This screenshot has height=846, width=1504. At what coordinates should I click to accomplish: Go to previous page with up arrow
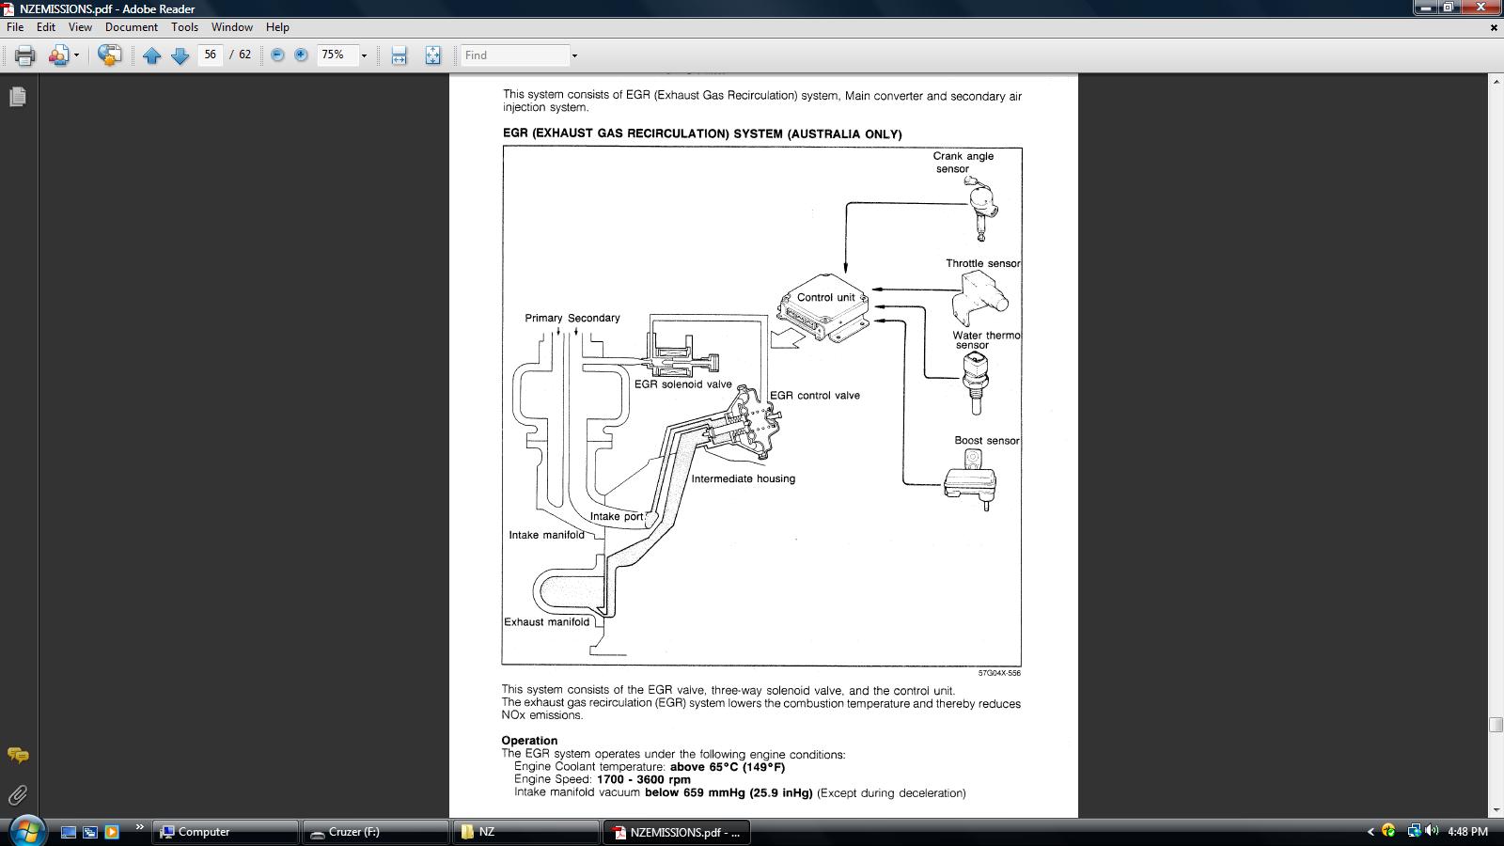coord(152,55)
